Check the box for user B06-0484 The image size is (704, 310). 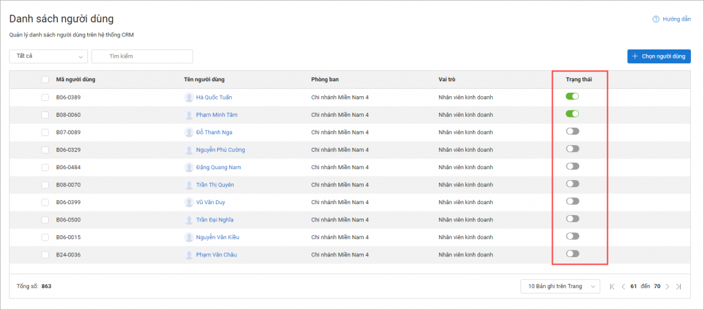45,167
